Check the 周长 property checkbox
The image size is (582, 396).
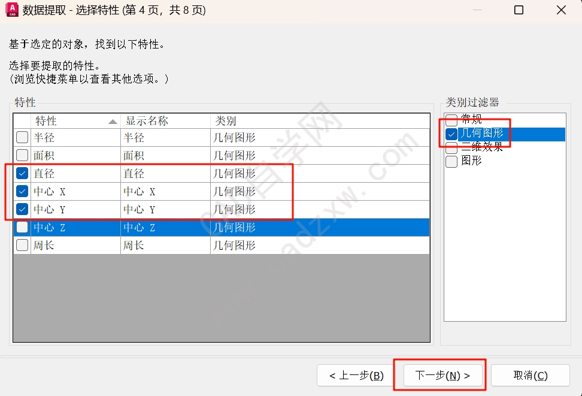coord(22,245)
